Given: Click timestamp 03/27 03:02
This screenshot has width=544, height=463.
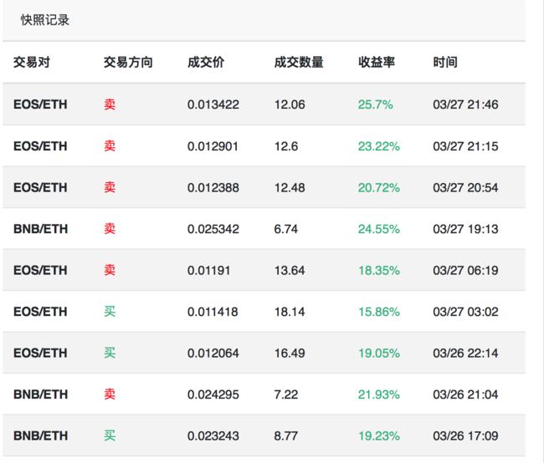Looking at the screenshot, I should 465,312.
